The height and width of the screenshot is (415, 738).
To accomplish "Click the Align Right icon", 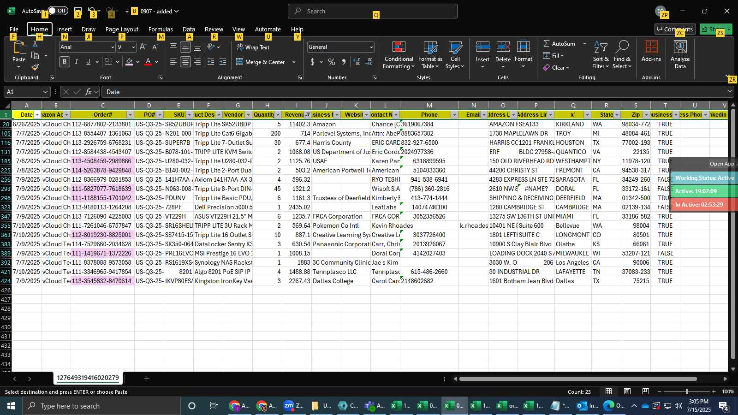I will (197, 62).
